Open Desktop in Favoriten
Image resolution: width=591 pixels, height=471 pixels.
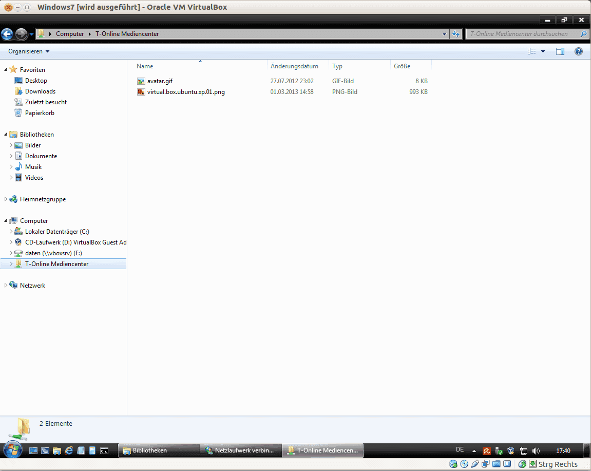[36, 81]
